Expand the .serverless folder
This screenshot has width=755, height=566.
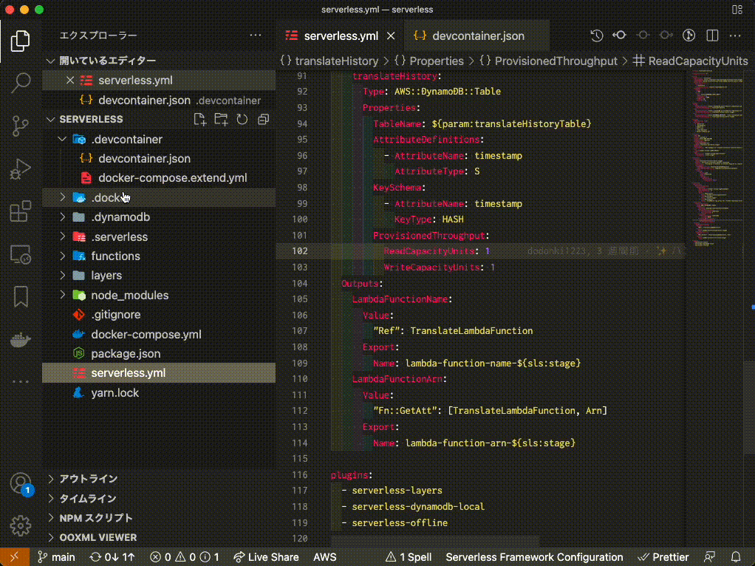pos(62,236)
